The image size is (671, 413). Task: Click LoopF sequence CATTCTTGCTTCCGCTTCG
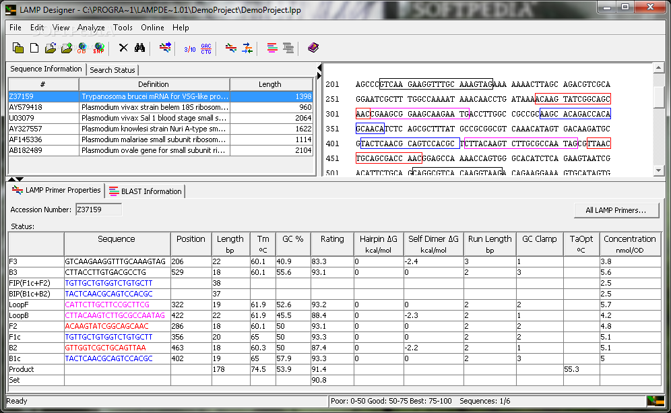click(107, 305)
